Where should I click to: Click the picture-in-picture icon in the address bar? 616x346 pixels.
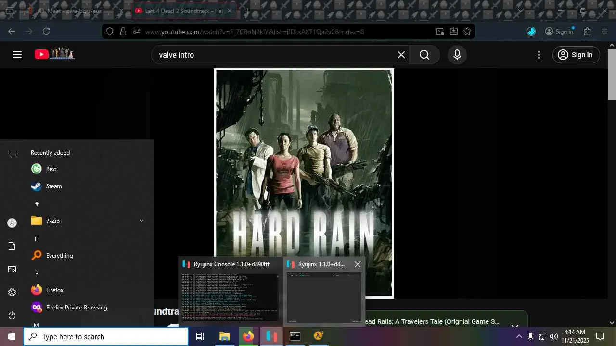coord(440,31)
